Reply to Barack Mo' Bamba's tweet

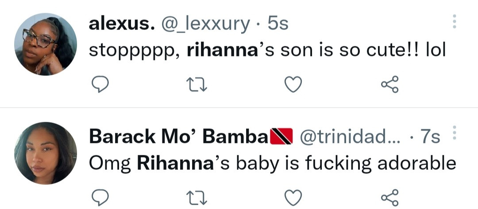[x=102, y=198]
